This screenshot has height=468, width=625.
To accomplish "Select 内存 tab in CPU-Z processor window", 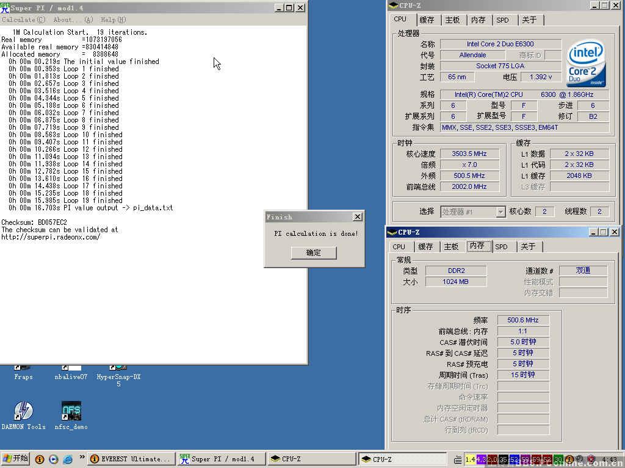I will pyautogui.click(x=478, y=20).
